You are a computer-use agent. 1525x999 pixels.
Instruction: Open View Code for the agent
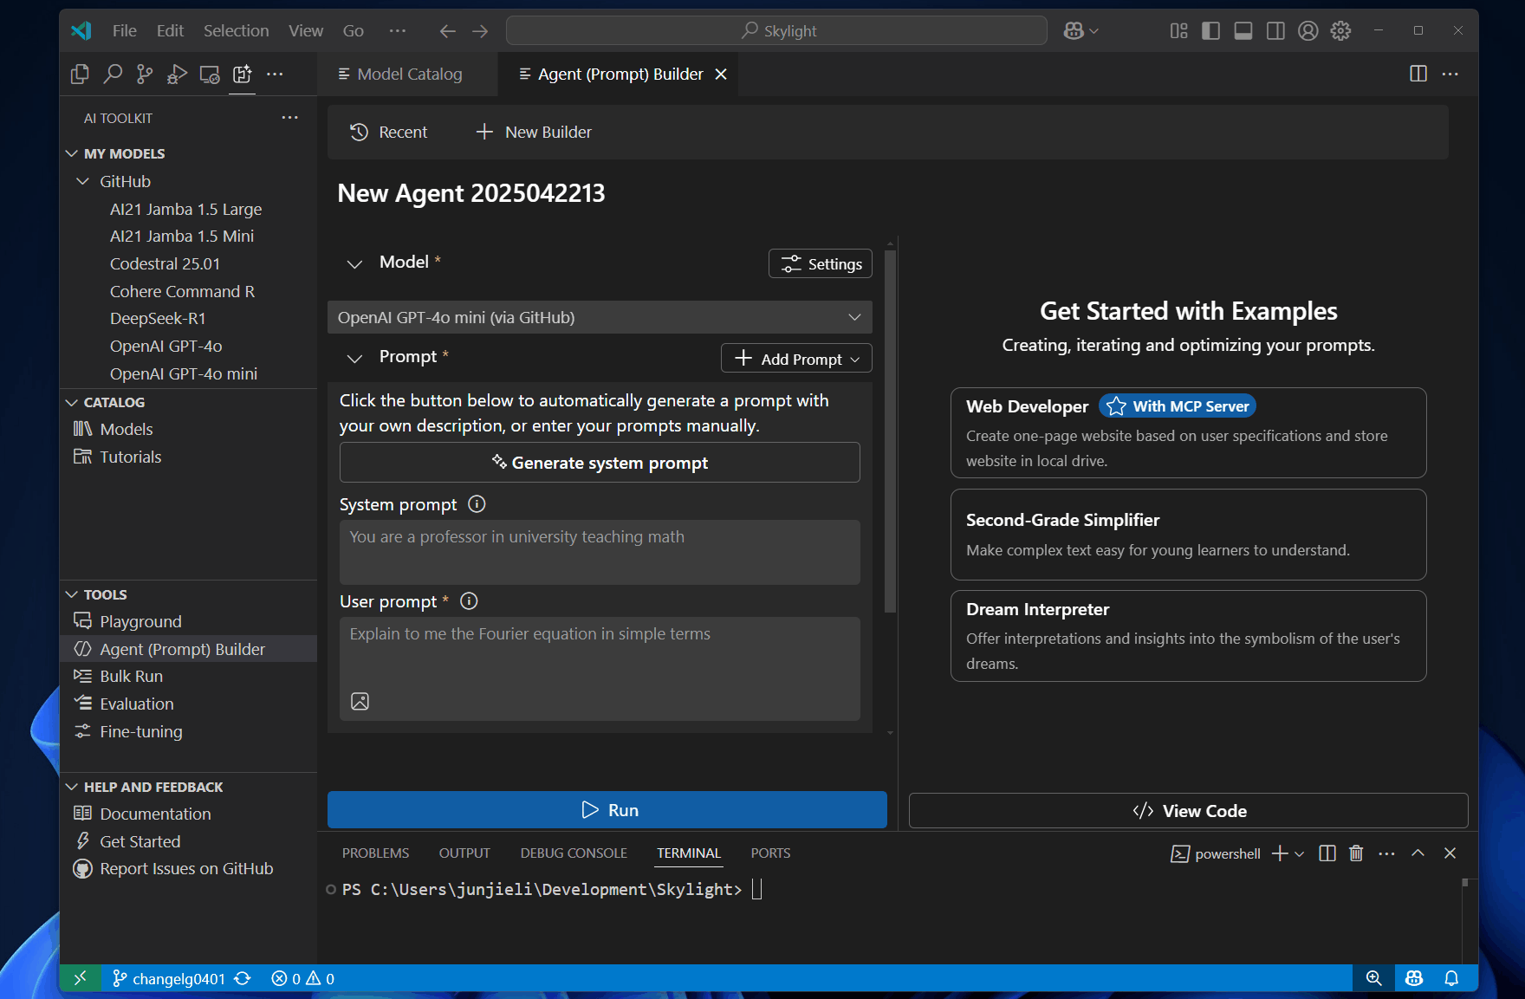1188,811
